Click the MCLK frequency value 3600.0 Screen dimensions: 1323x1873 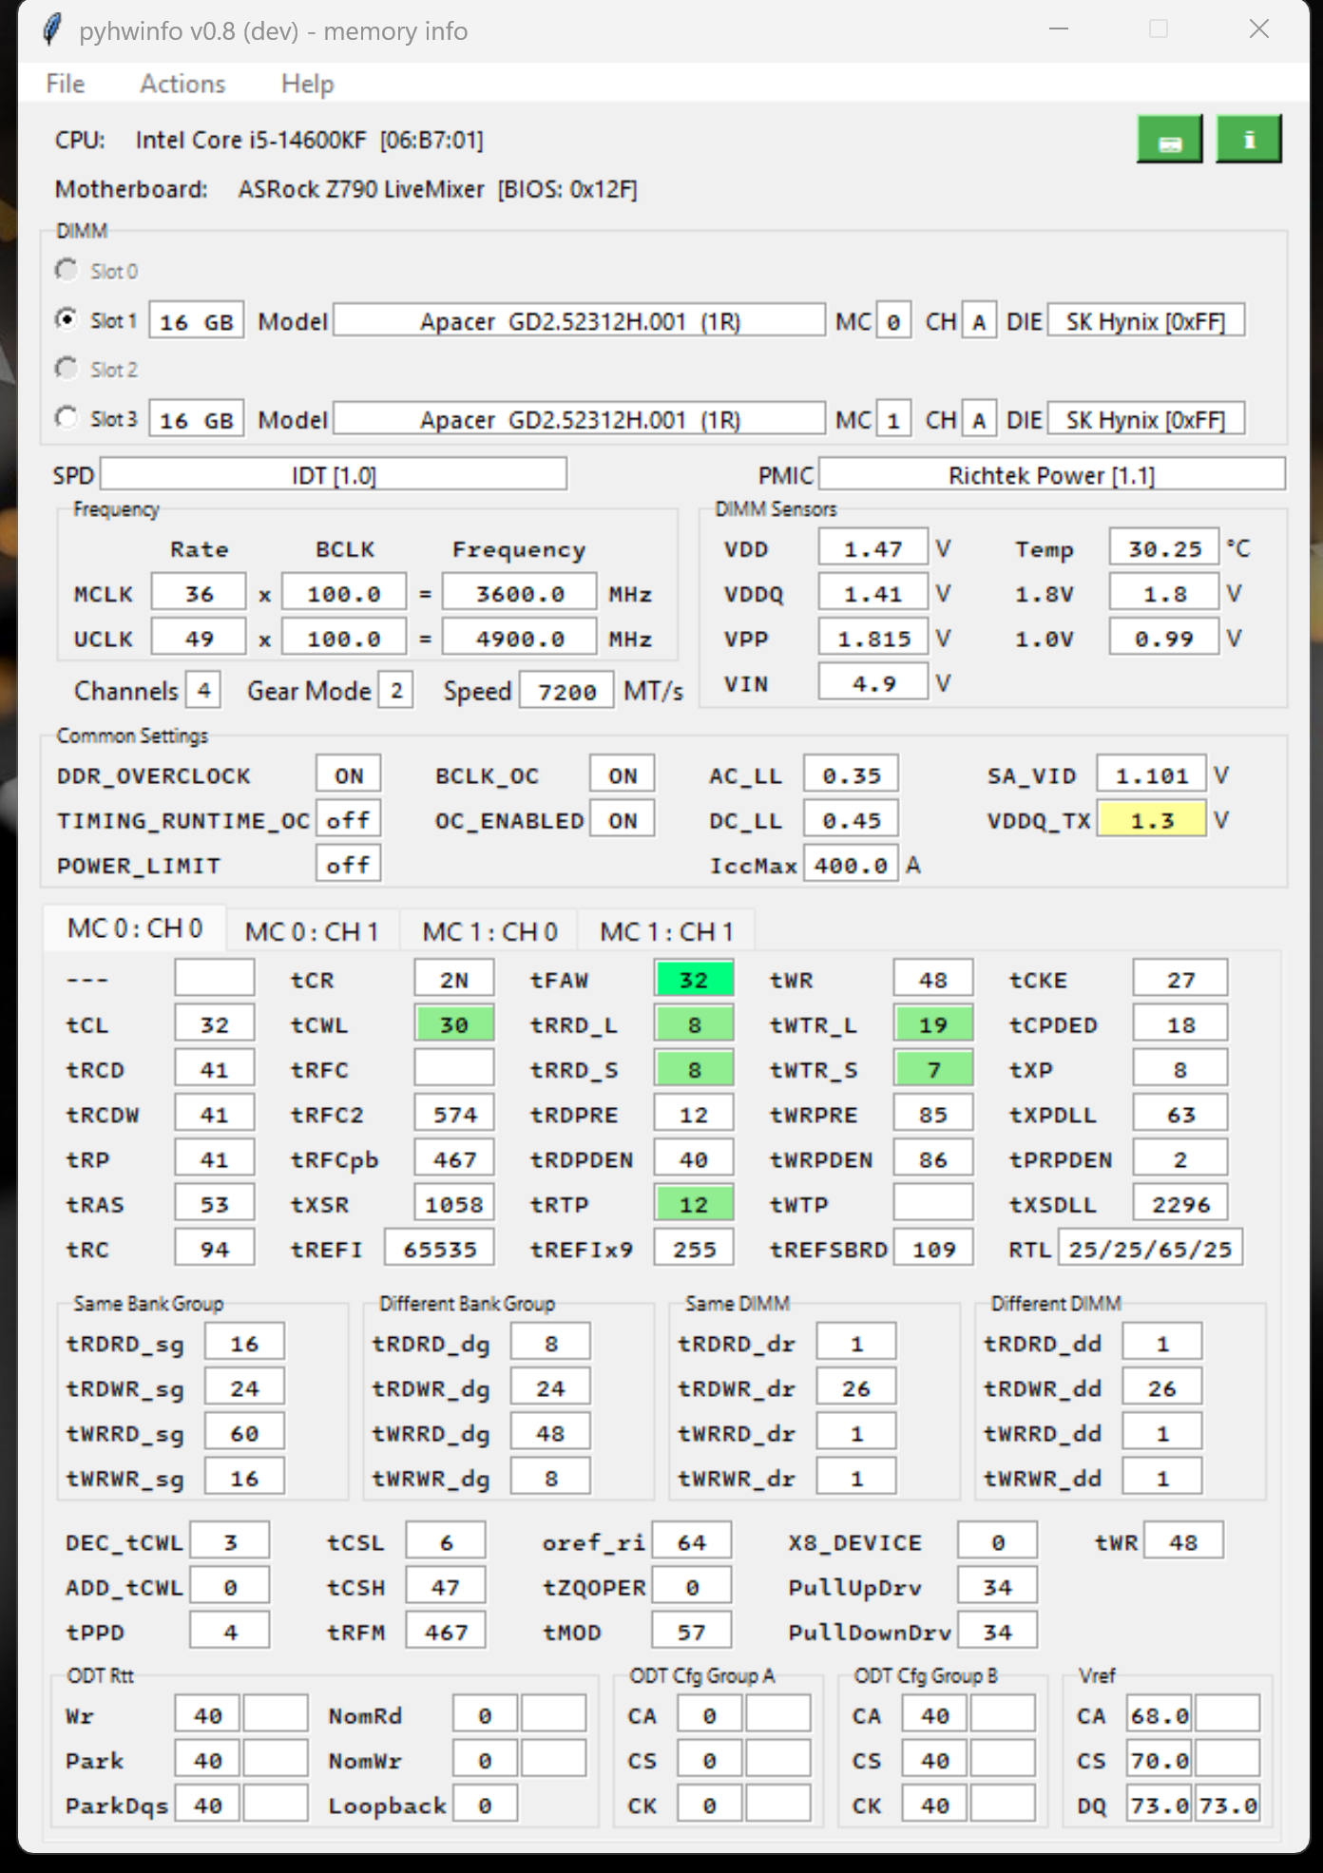[520, 593]
